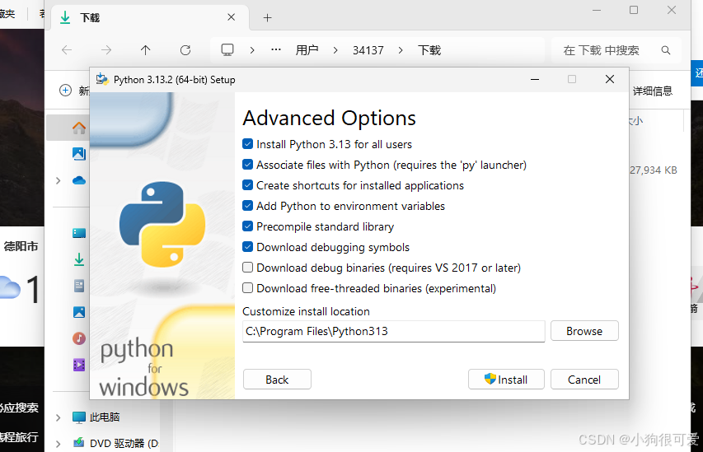703x452 pixels.
Task: Click the 27,934 KB file size cell
Action: [654, 170]
